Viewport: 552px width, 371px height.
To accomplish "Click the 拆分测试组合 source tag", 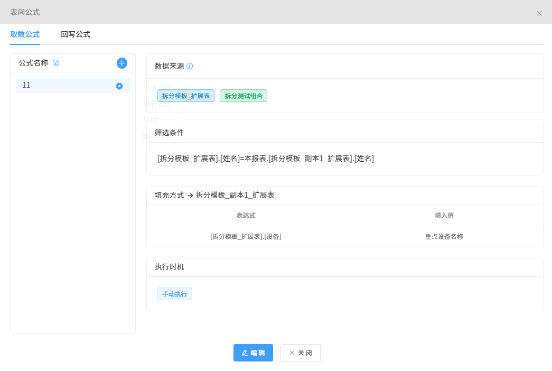I will [x=244, y=96].
